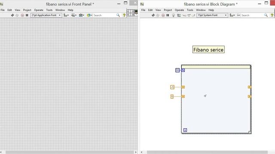Open the Block Diagram Help menu
Screen dimensions: 275x154
click(211, 10)
